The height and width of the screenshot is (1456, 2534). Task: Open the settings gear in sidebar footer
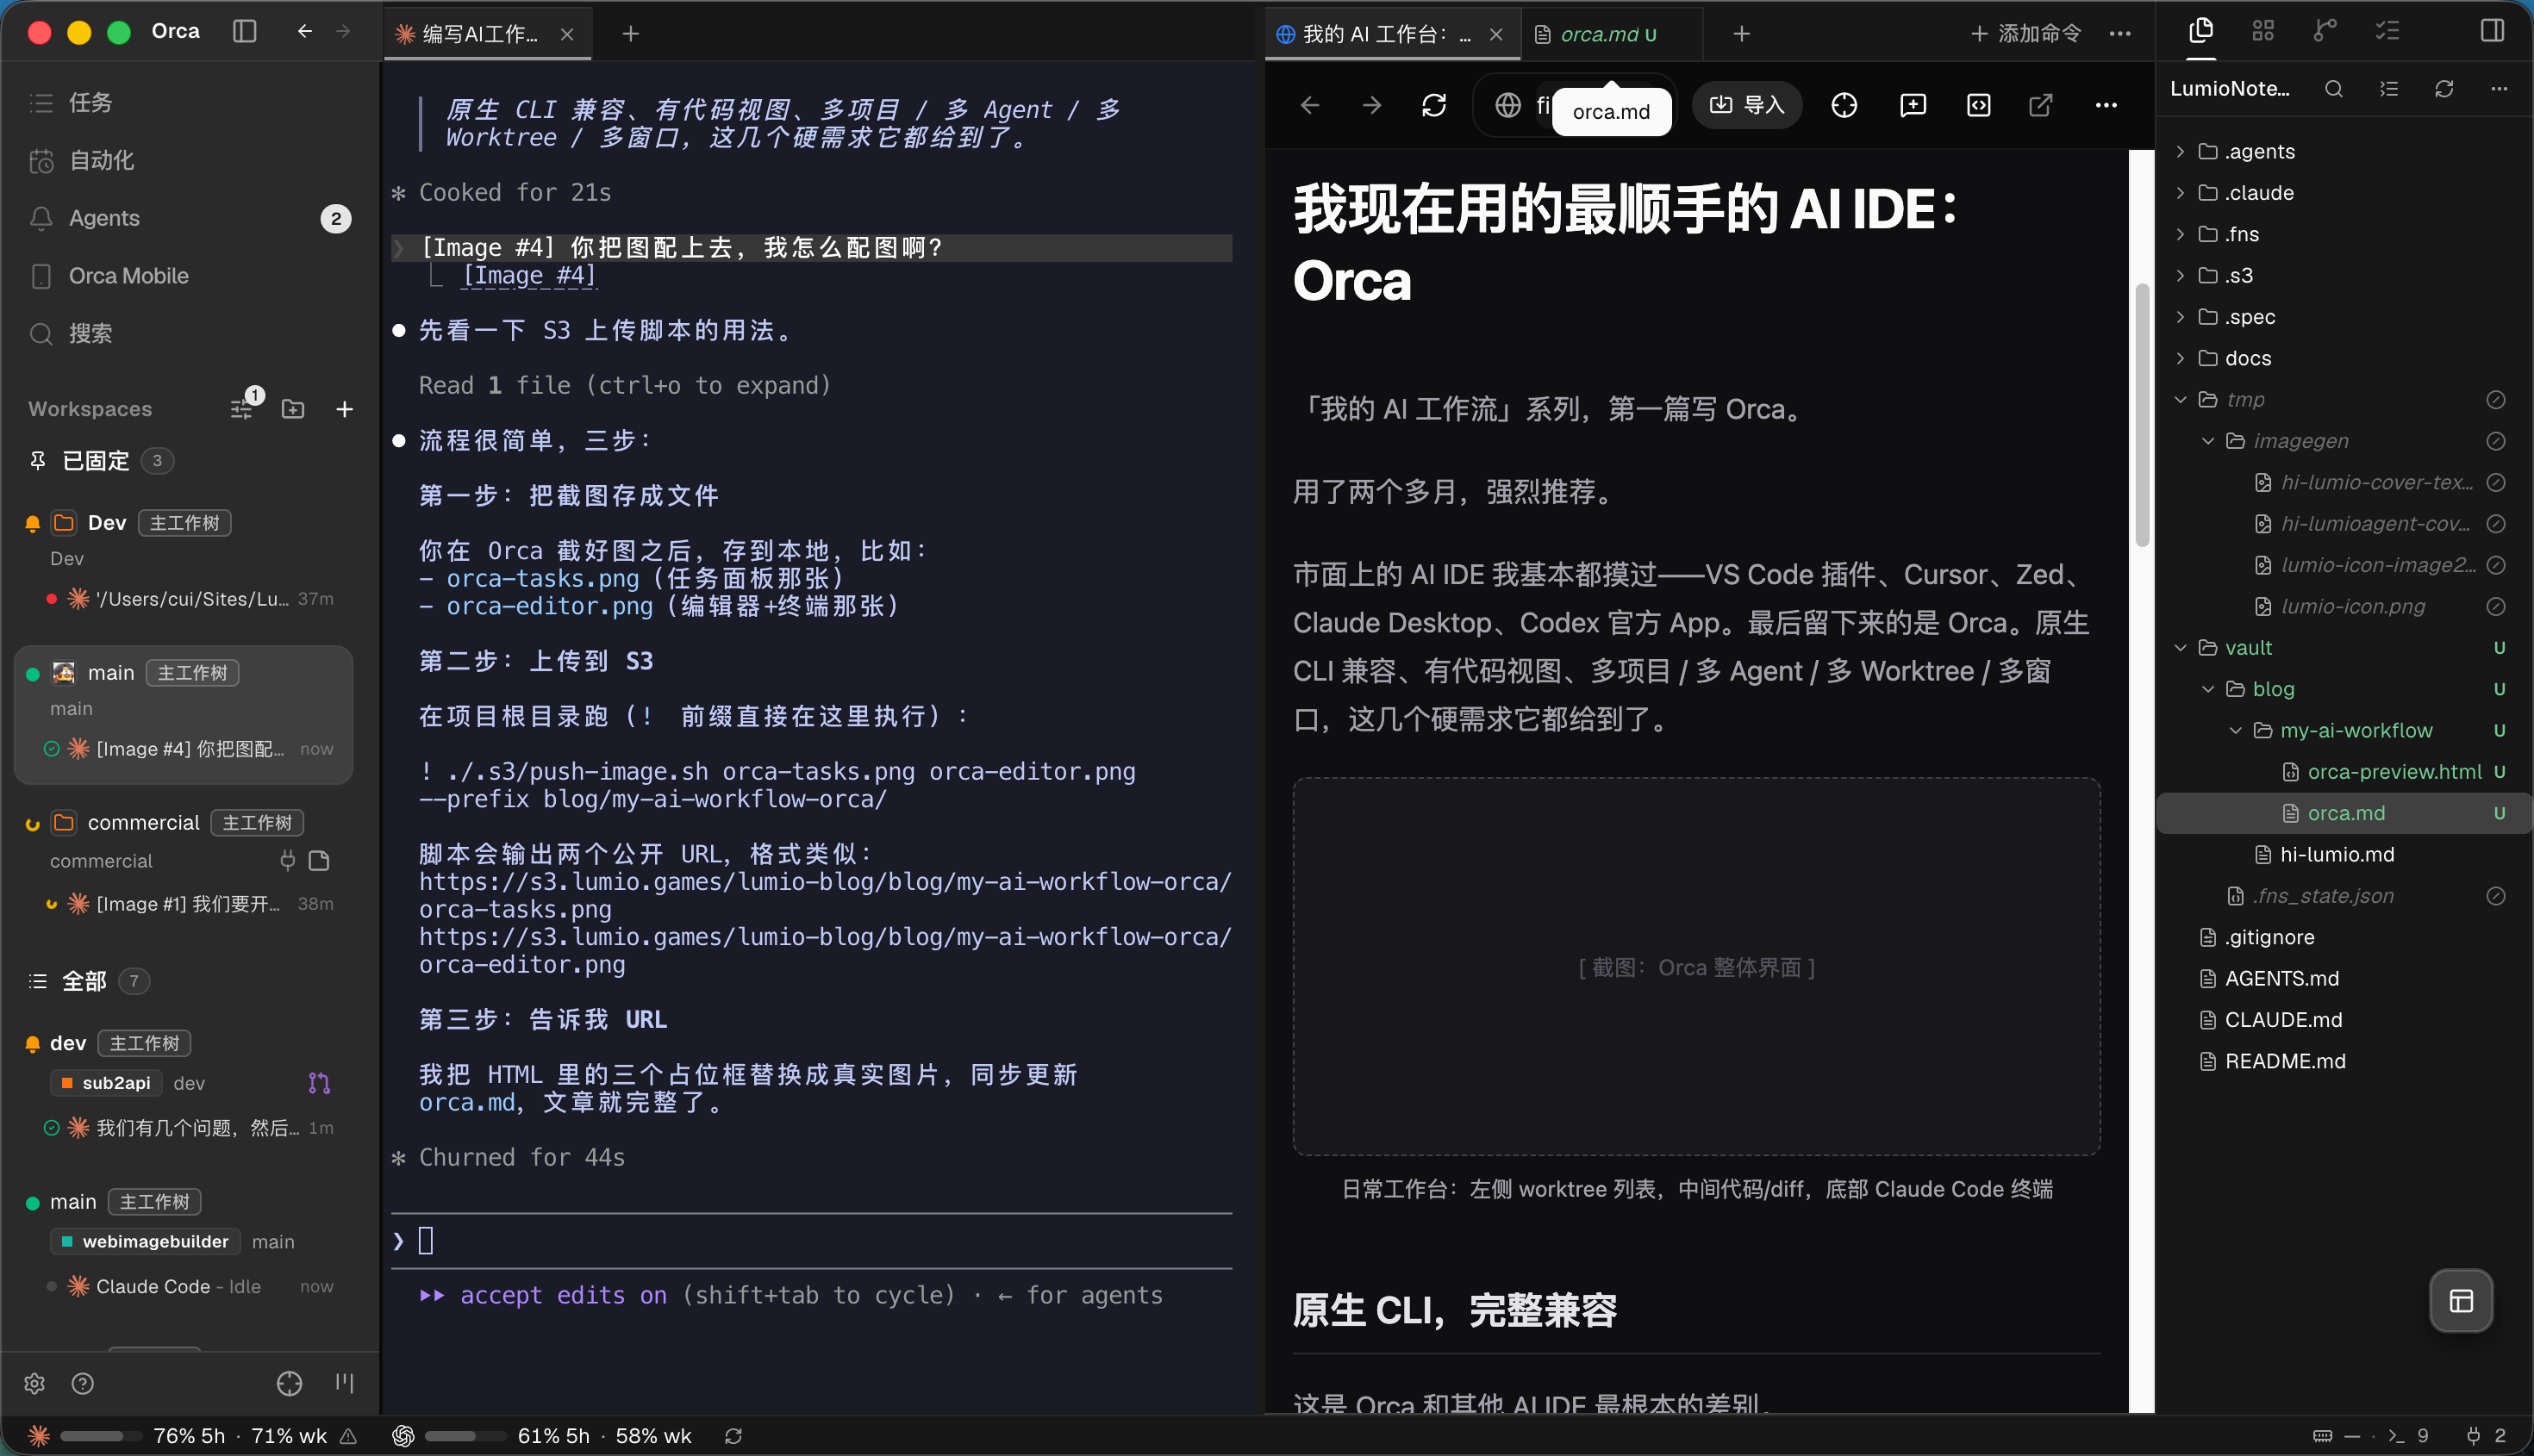(x=35, y=1383)
